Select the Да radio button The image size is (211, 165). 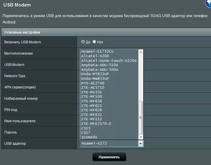pos(83,42)
